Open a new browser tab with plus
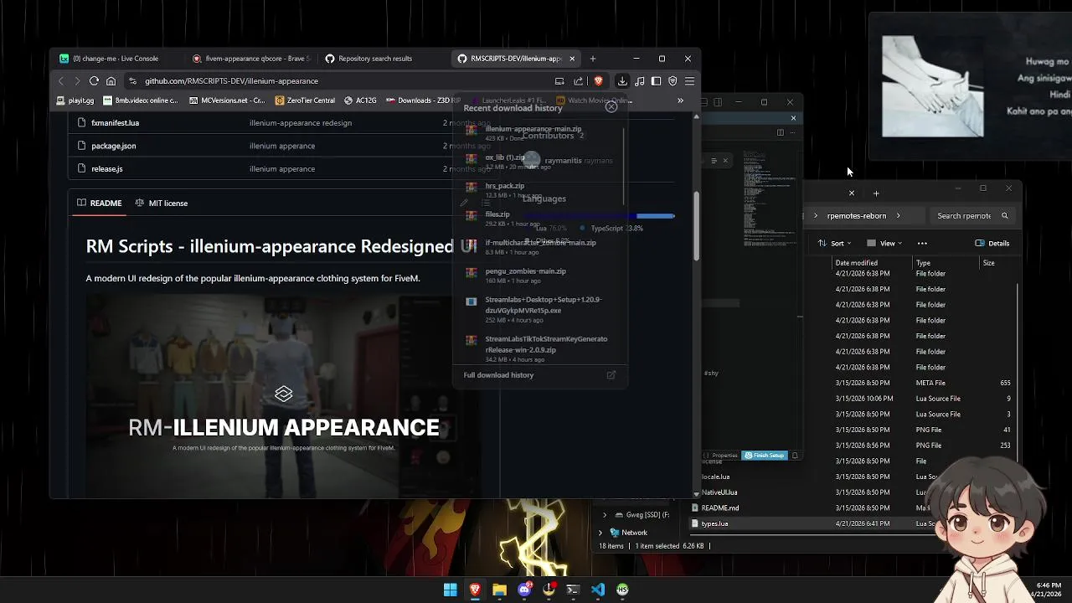The height and width of the screenshot is (603, 1072). tap(593, 59)
